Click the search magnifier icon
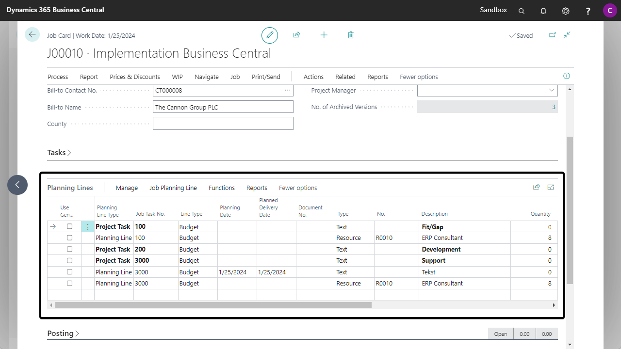 [522, 11]
